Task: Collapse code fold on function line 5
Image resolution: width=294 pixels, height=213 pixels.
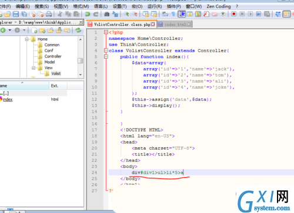Action: point(106,57)
